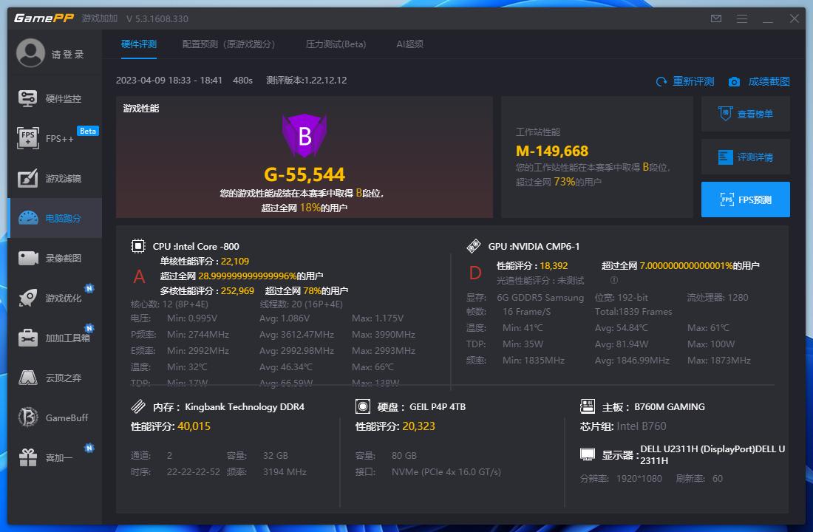The image size is (813, 532).
Task: Click the hard disk icon
Action: point(363,406)
